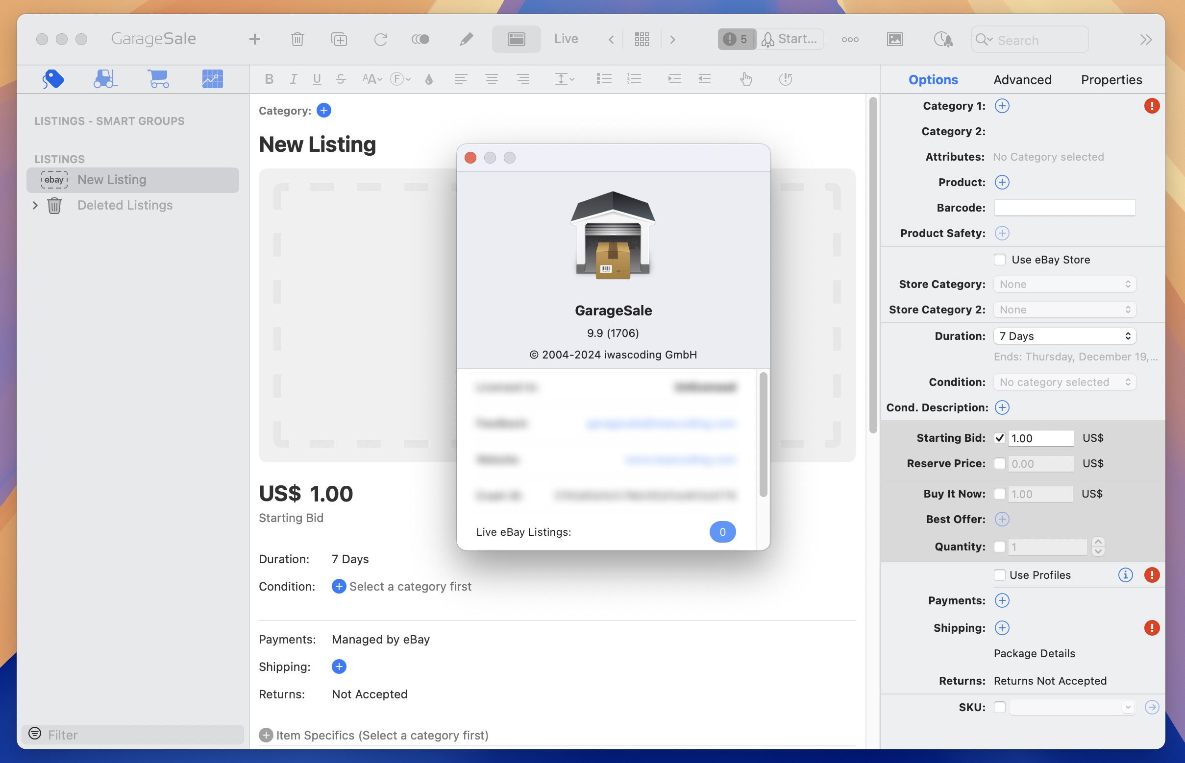Select the Bold formatting icon

269,79
